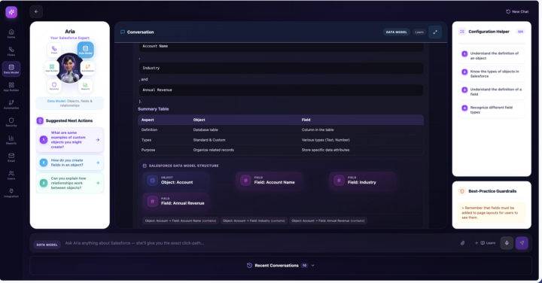Select the App Builder bubble around Aria's avatar
The width and height of the screenshot is (542, 283).
click(52, 68)
